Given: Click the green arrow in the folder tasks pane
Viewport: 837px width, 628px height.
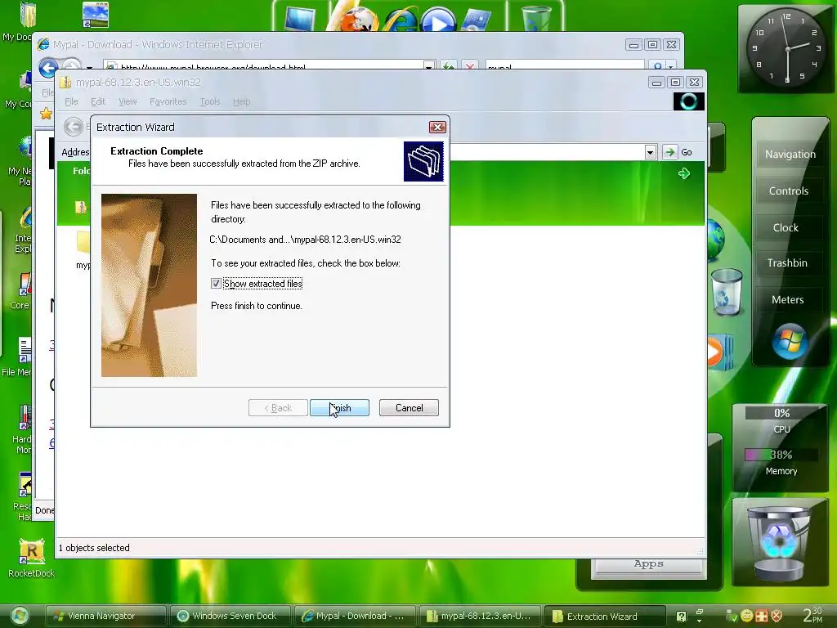Looking at the screenshot, I should [684, 173].
